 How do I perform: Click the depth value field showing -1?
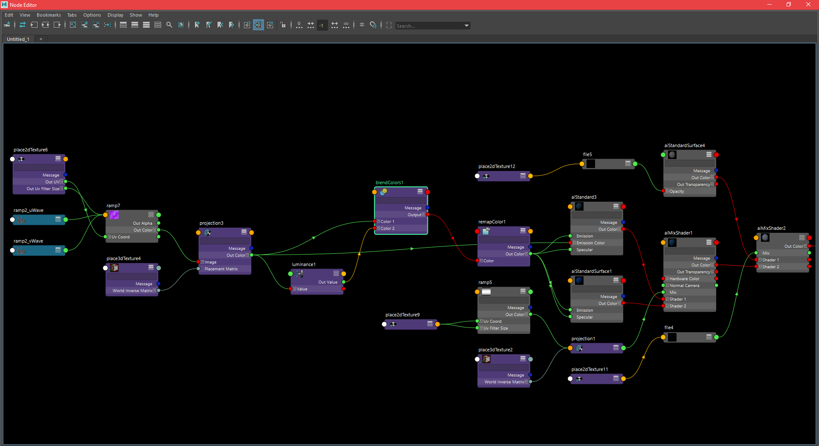click(322, 25)
